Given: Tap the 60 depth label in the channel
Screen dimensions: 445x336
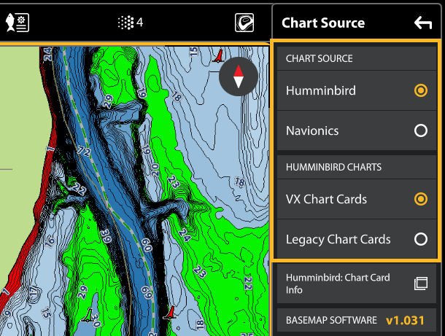Looking at the screenshot, I should click(x=147, y=246).
